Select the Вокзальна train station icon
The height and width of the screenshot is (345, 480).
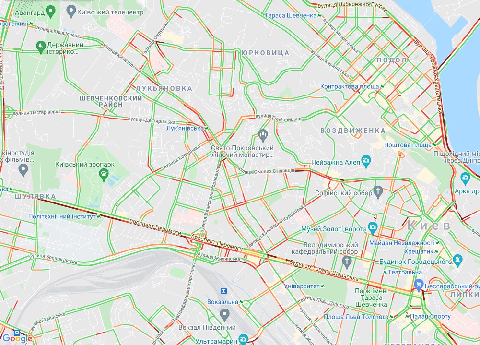point(224,291)
